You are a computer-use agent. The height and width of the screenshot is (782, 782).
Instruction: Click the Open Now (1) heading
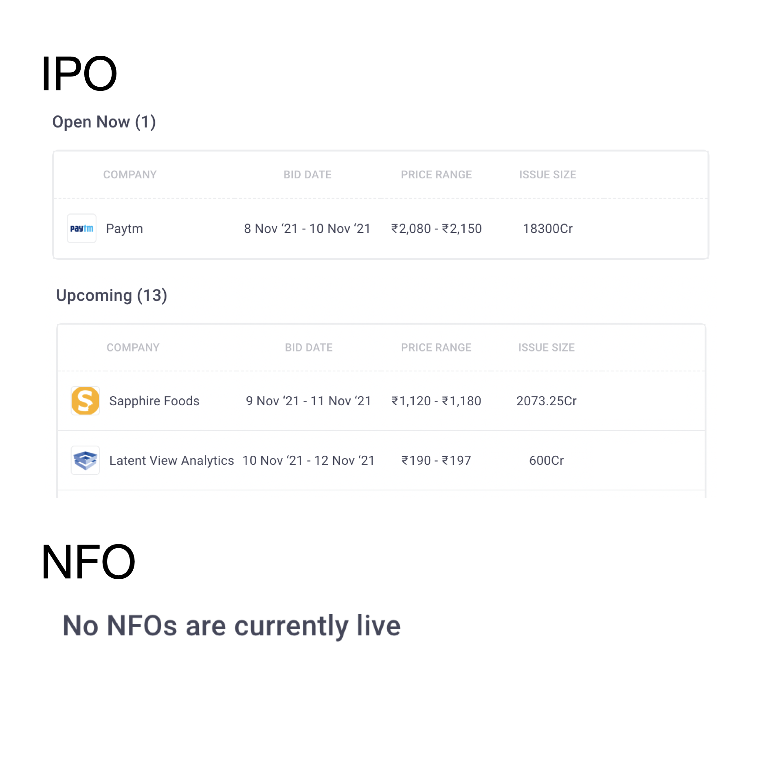point(104,122)
